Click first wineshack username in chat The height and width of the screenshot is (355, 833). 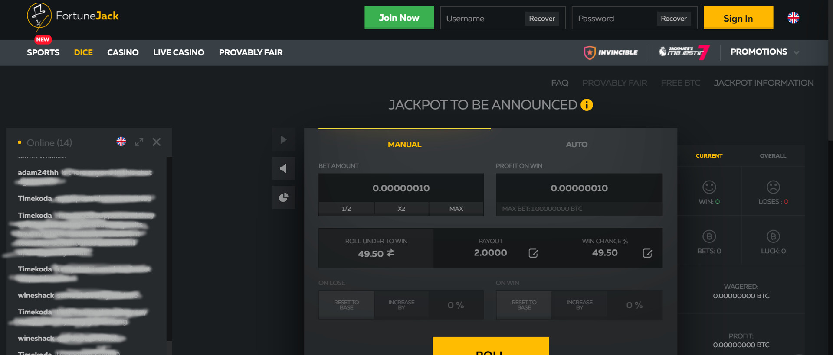tap(36, 295)
